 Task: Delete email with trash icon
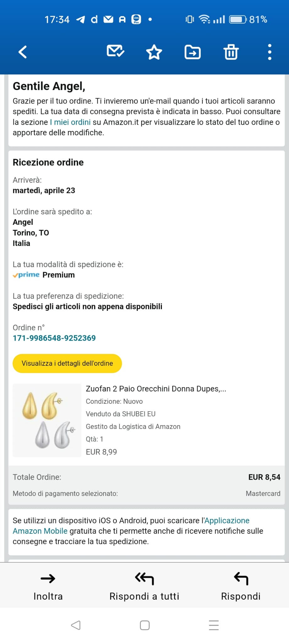(231, 52)
